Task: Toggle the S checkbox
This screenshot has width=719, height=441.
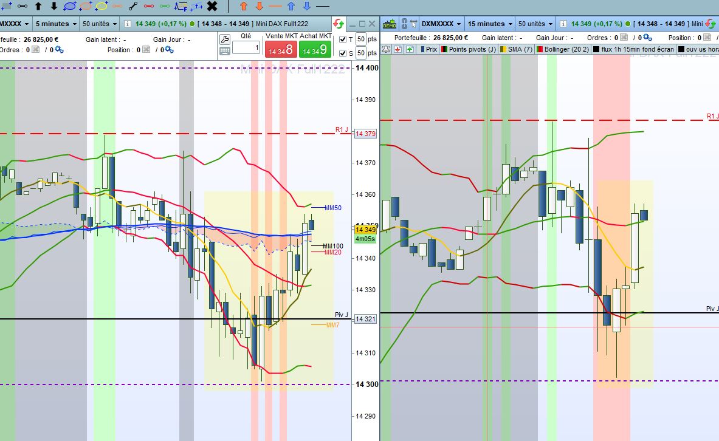Action: pyautogui.click(x=343, y=53)
